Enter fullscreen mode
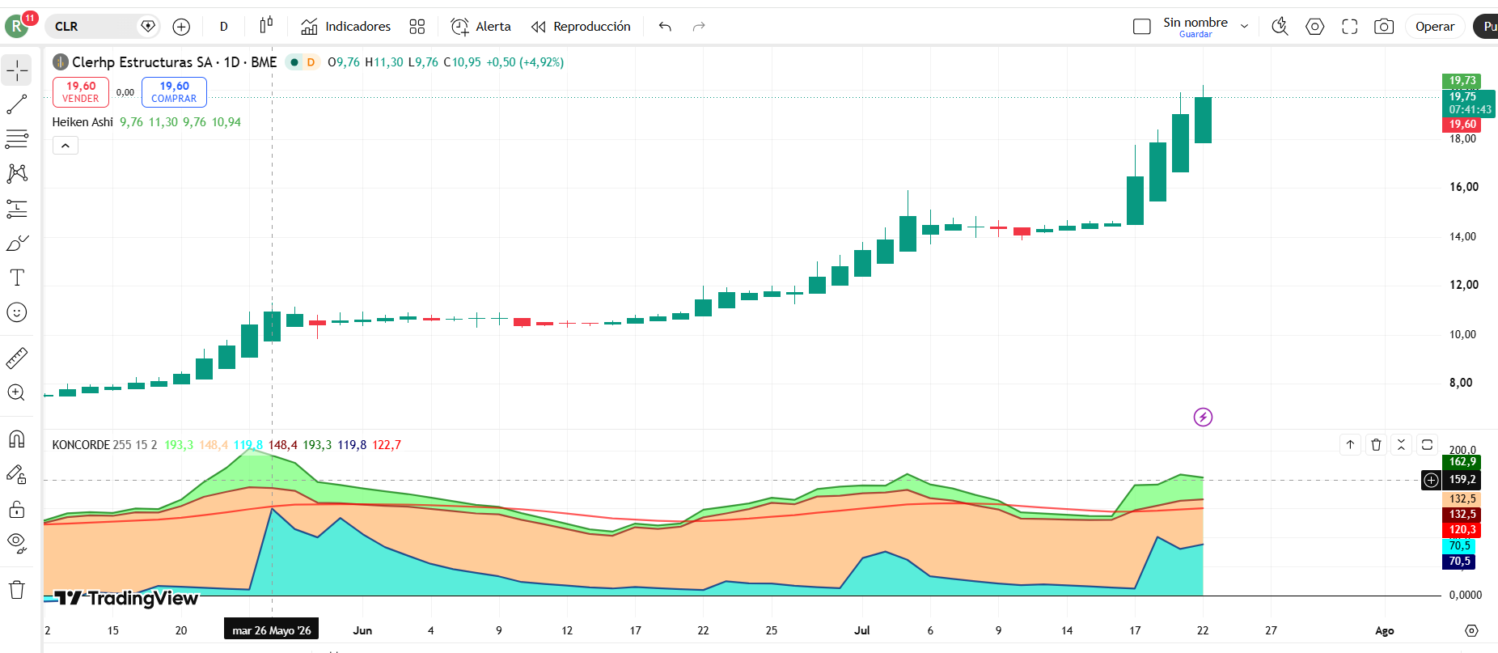1498x653 pixels. tap(1349, 27)
